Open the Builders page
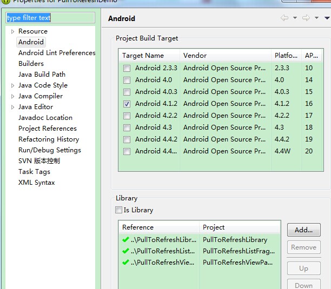The width and height of the screenshot is (331, 289). pos(31,63)
